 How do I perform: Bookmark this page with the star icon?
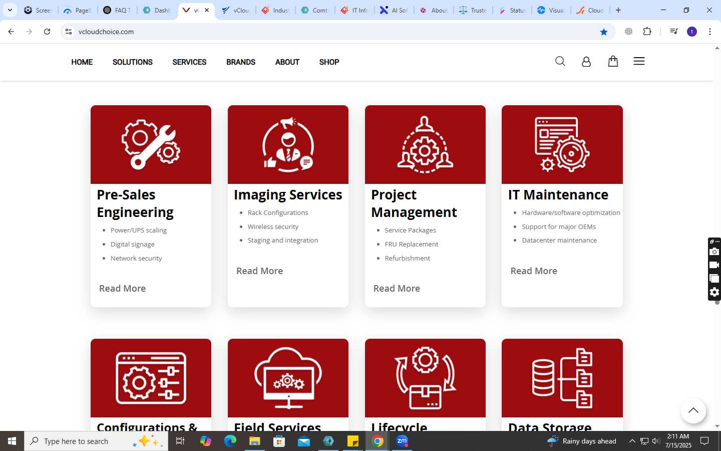[604, 32]
